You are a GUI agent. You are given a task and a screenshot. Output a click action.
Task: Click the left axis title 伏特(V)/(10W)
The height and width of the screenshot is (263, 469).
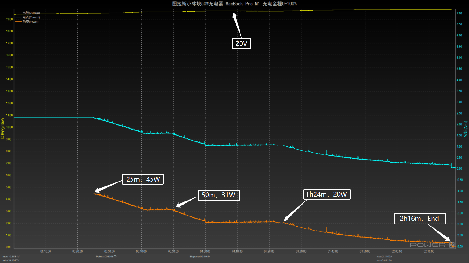(x=2, y=129)
